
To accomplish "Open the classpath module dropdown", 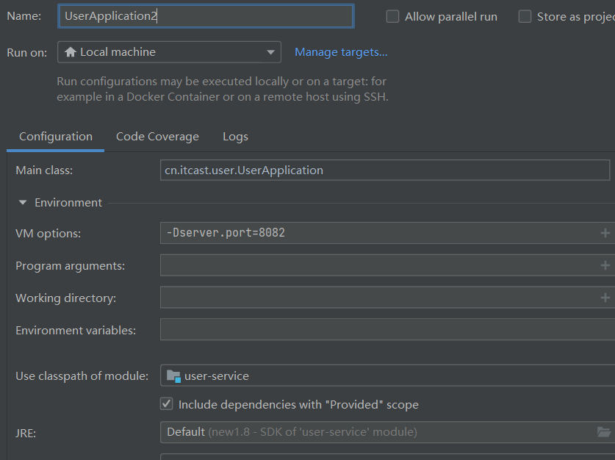I will coord(387,375).
